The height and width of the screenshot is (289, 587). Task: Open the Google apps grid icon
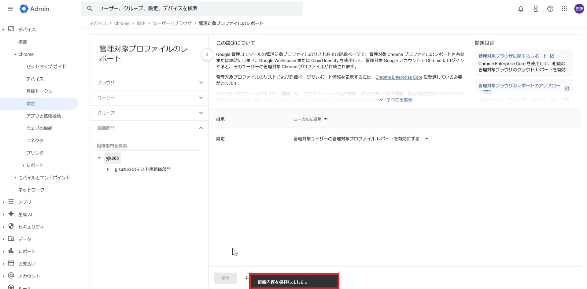[x=564, y=9]
